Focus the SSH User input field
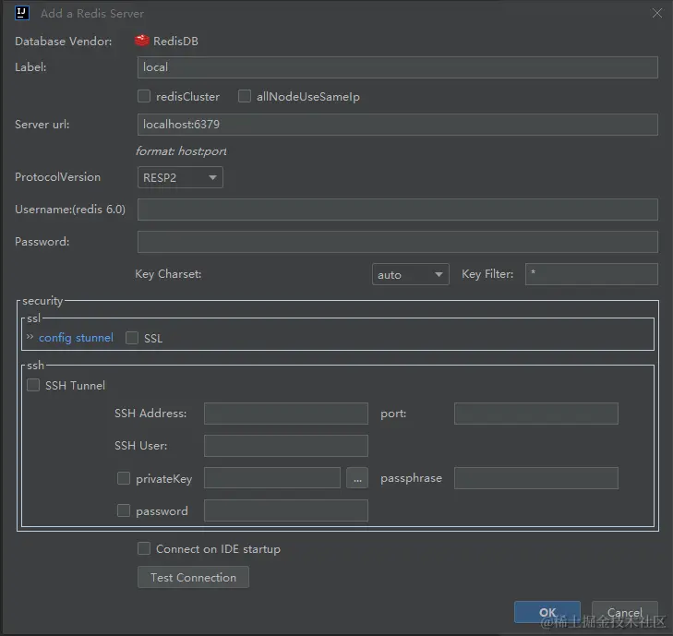This screenshot has height=636, width=673. pos(286,446)
